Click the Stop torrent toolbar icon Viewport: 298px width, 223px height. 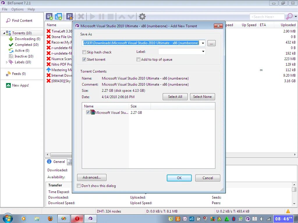(111, 17)
